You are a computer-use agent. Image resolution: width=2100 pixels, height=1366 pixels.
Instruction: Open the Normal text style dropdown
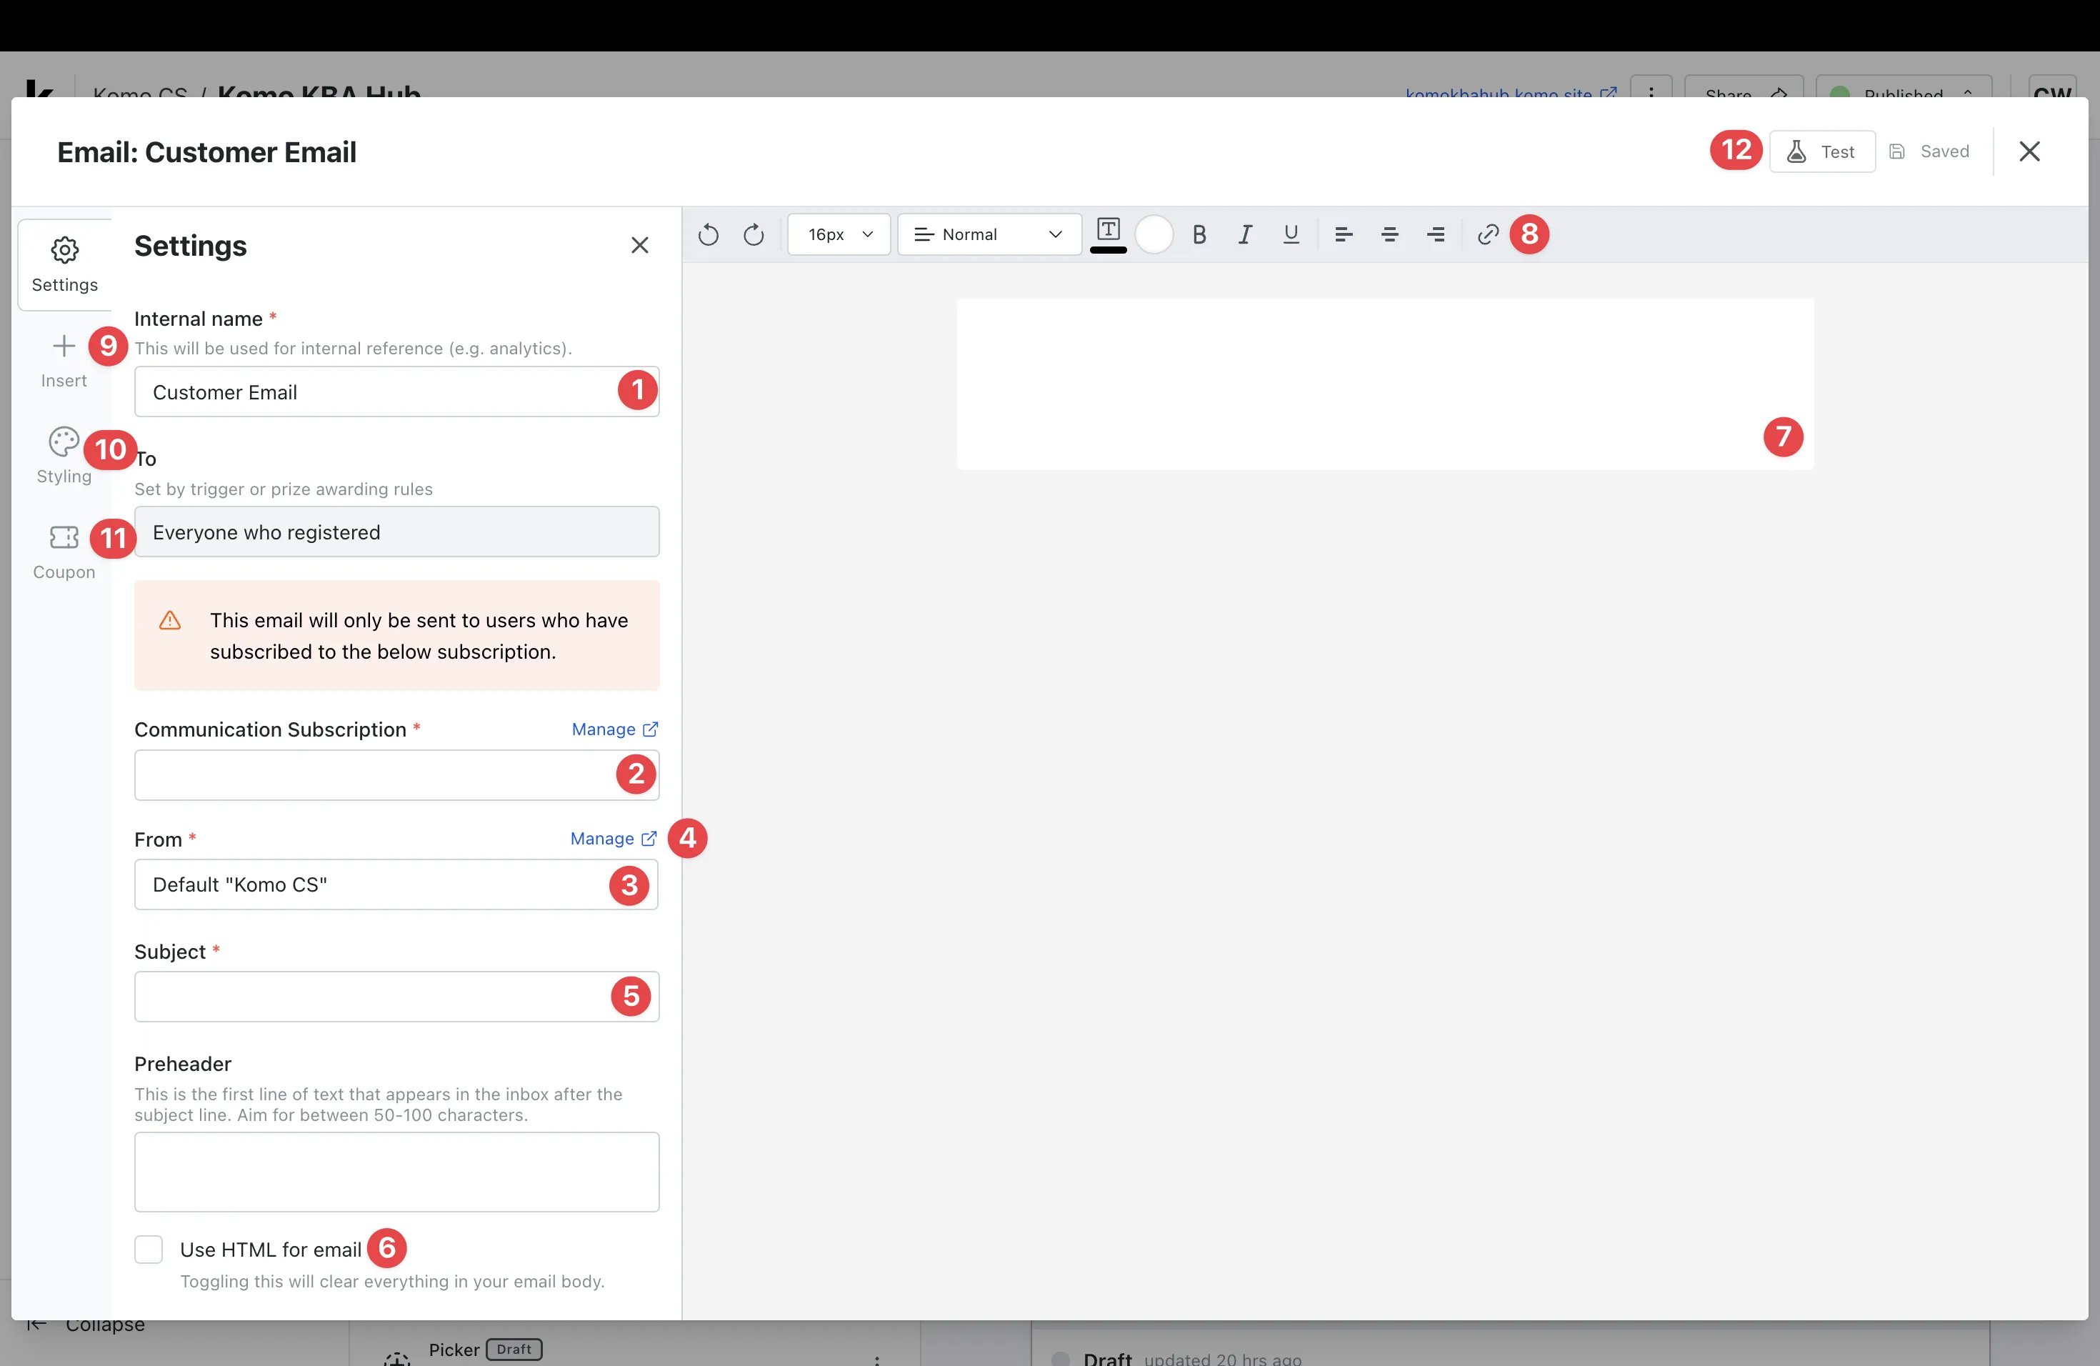click(989, 235)
